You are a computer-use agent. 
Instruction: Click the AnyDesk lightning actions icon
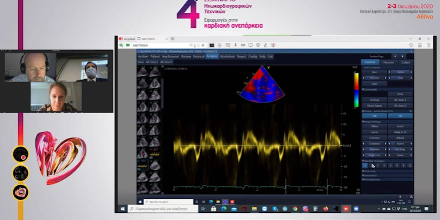pos(236,45)
